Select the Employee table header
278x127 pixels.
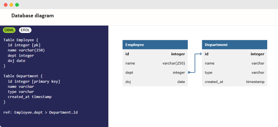pyautogui.click(x=155, y=45)
